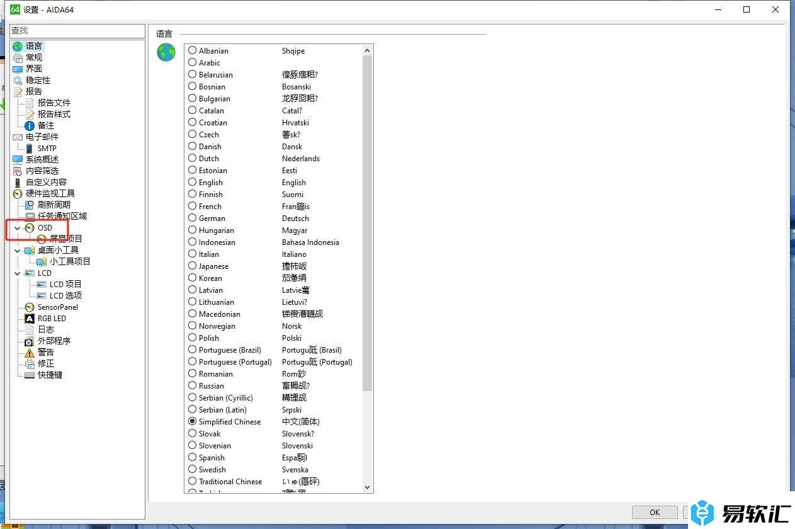The height and width of the screenshot is (529, 795).
Task: Choose the Italian language option
Action: point(193,254)
